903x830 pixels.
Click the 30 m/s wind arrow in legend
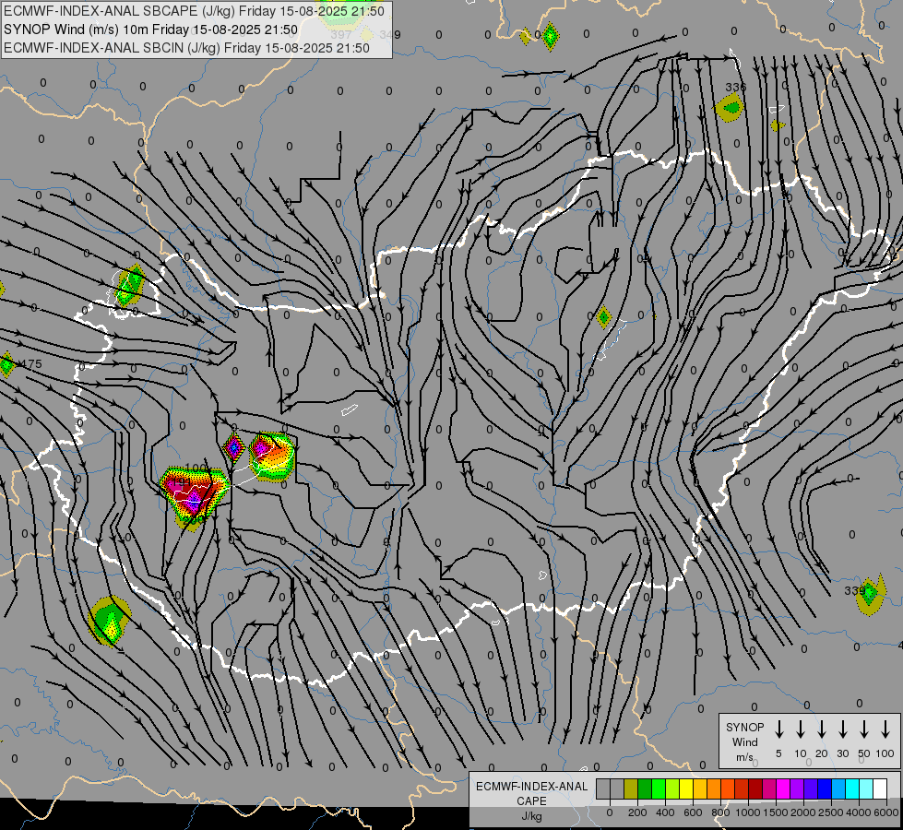[x=842, y=729]
